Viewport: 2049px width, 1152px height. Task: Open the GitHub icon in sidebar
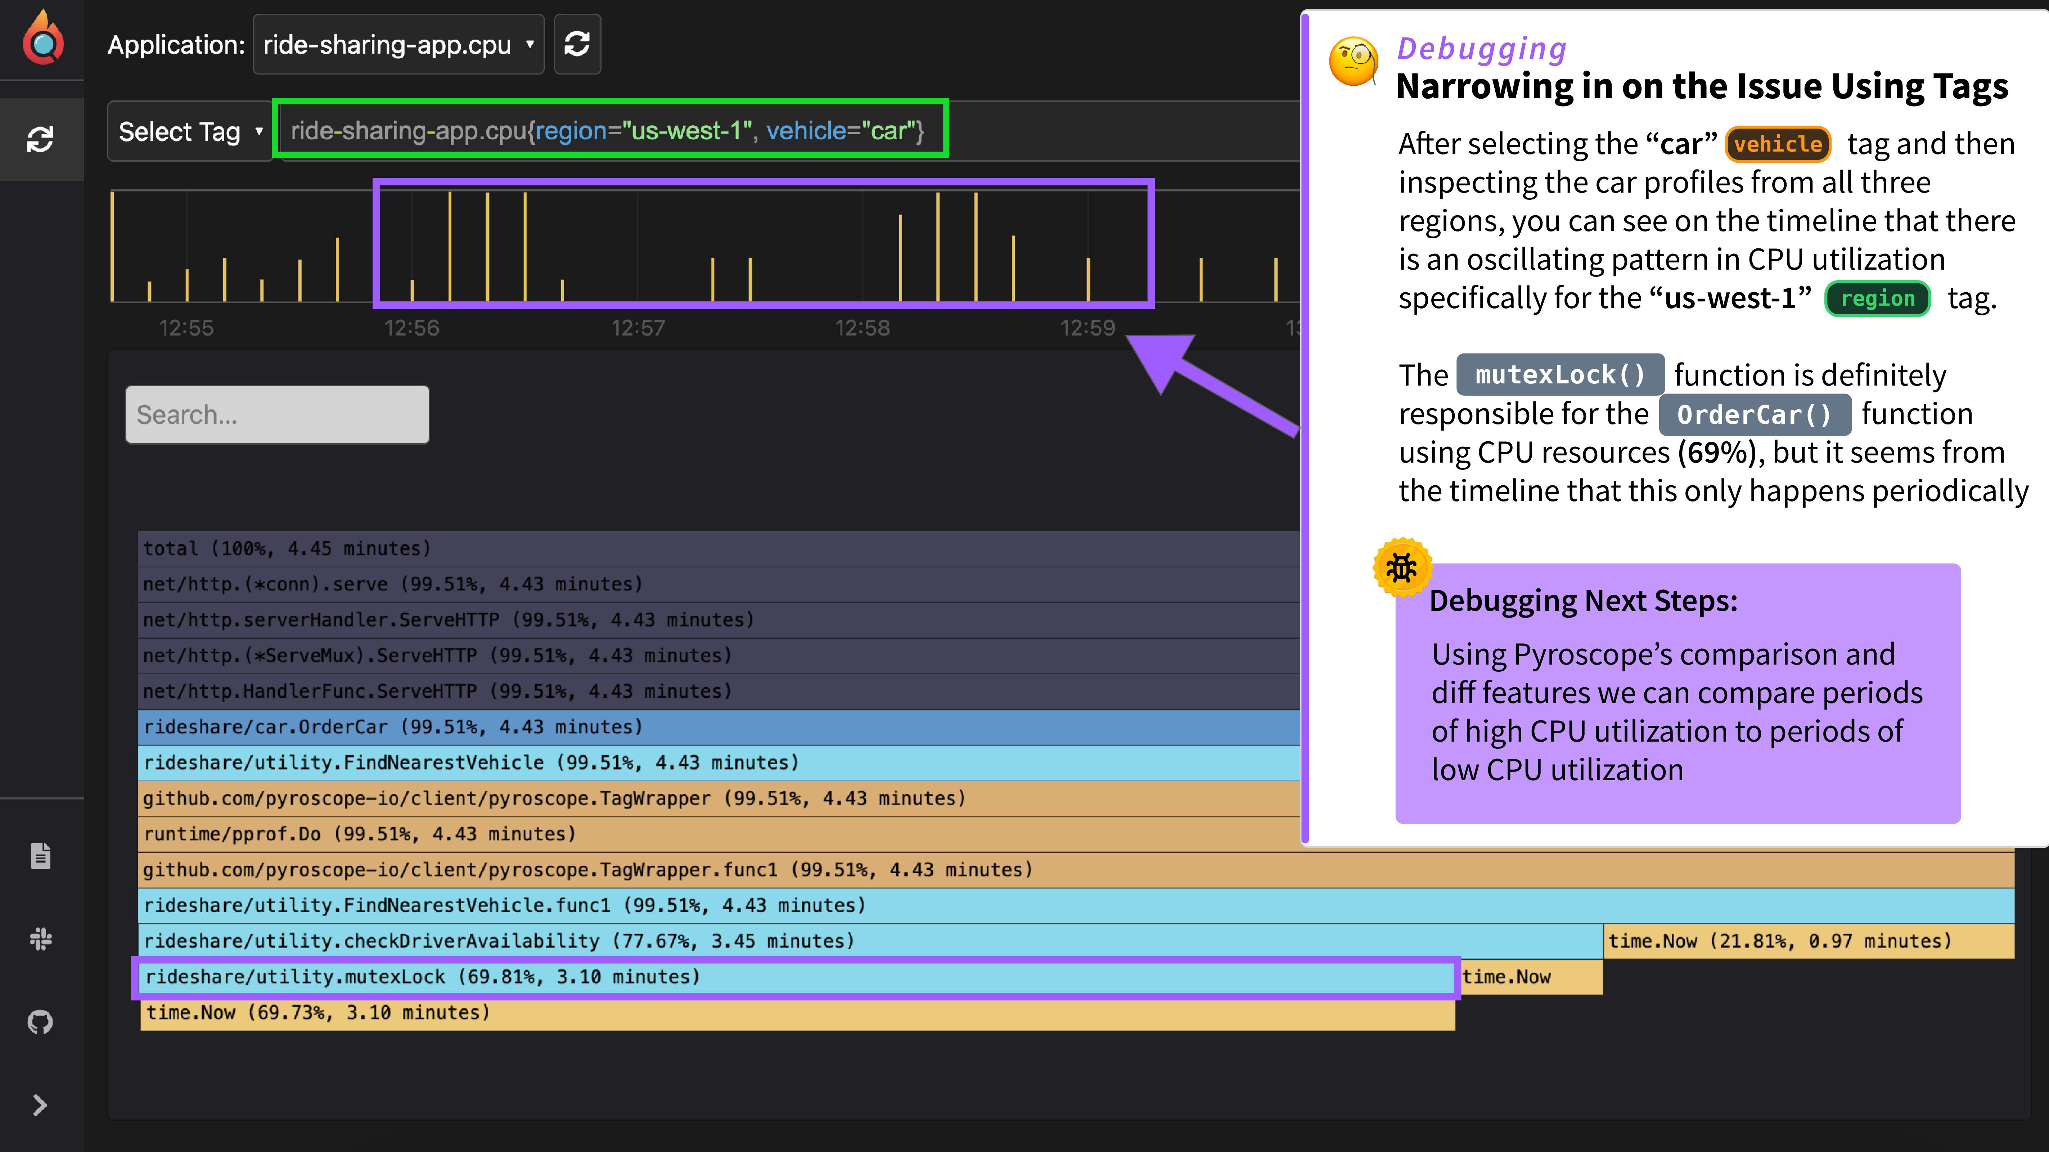(x=41, y=1022)
